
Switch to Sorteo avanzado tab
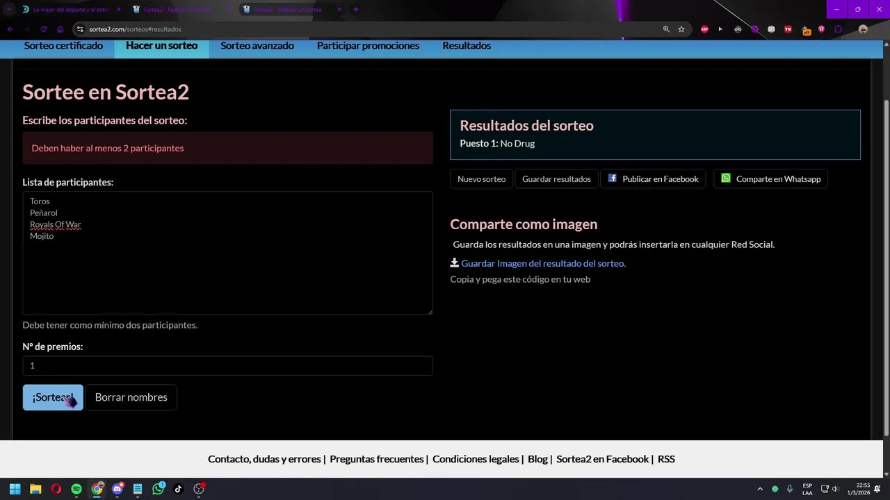point(257,46)
